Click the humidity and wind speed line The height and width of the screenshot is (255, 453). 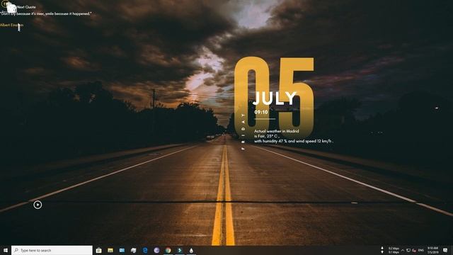[x=294, y=141]
